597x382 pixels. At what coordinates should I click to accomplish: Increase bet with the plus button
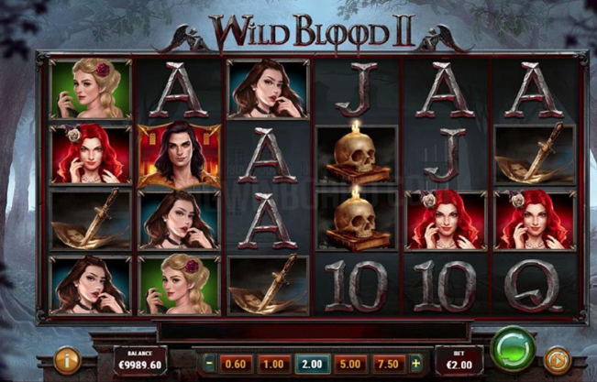point(415,364)
